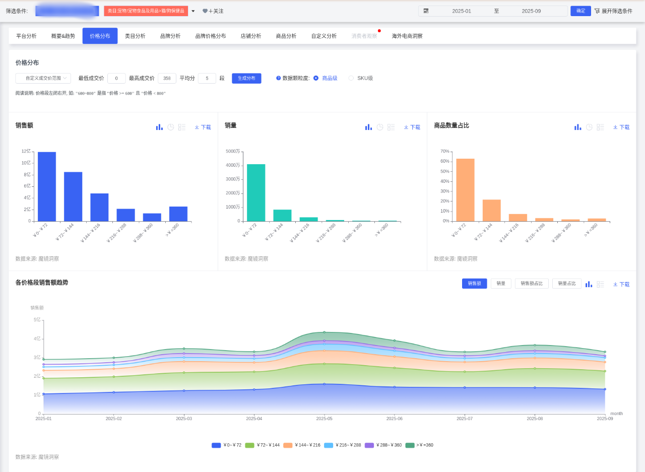The height and width of the screenshot is (472, 645).
Task: Open data table view for trend chart
Action: (x=600, y=284)
